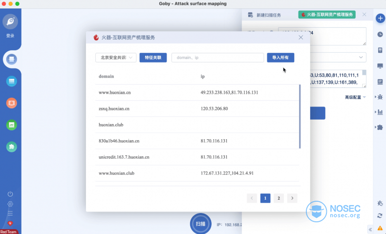Go to page 2 of results
This screenshot has height=234, width=386.
click(x=279, y=198)
